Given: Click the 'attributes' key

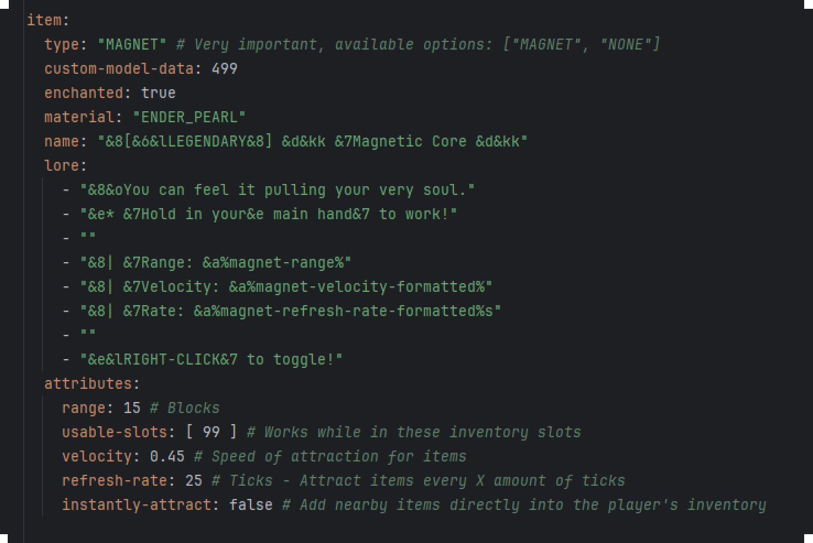Looking at the screenshot, I should [x=88, y=384].
